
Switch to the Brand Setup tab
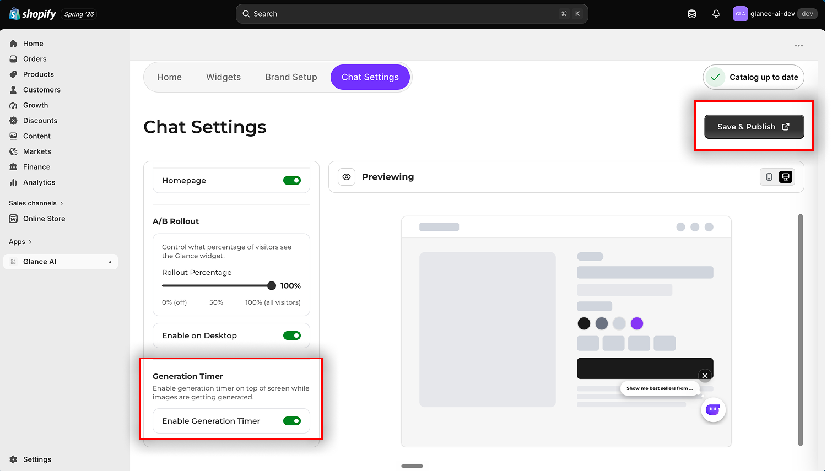pos(291,77)
